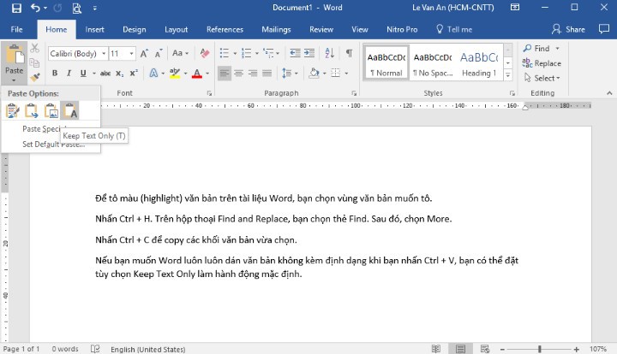
Task: Click the Cut scissors icon
Action: coord(35,48)
